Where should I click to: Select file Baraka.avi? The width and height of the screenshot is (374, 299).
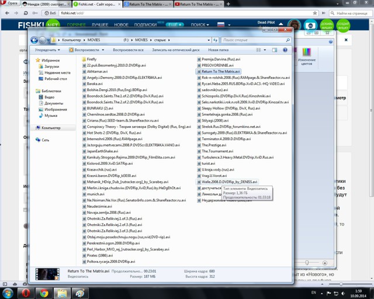click(x=92, y=84)
